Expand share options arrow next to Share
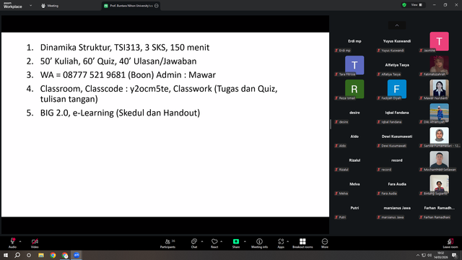The width and height of the screenshot is (462, 260). 245,241
